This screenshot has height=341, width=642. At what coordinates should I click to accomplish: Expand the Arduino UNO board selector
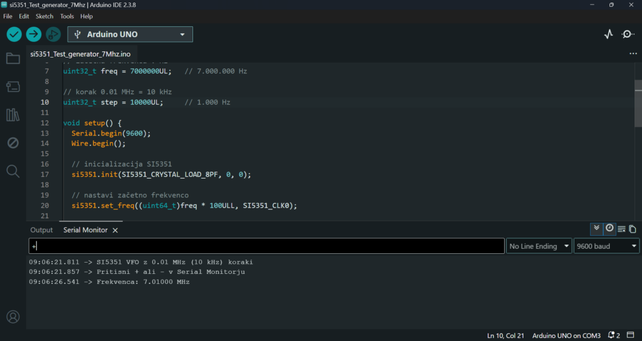[130, 34]
